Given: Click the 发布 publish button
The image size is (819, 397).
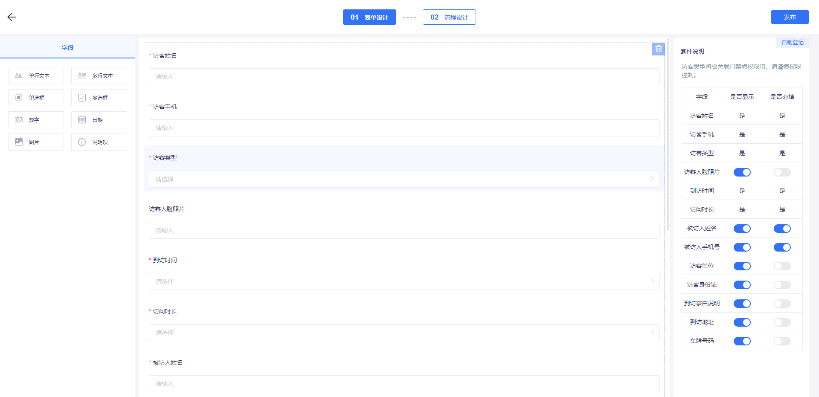Looking at the screenshot, I should [x=790, y=17].
